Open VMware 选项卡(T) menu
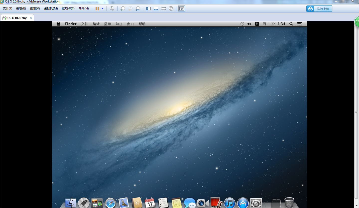 pyautogui.click(x=68, y=8)
